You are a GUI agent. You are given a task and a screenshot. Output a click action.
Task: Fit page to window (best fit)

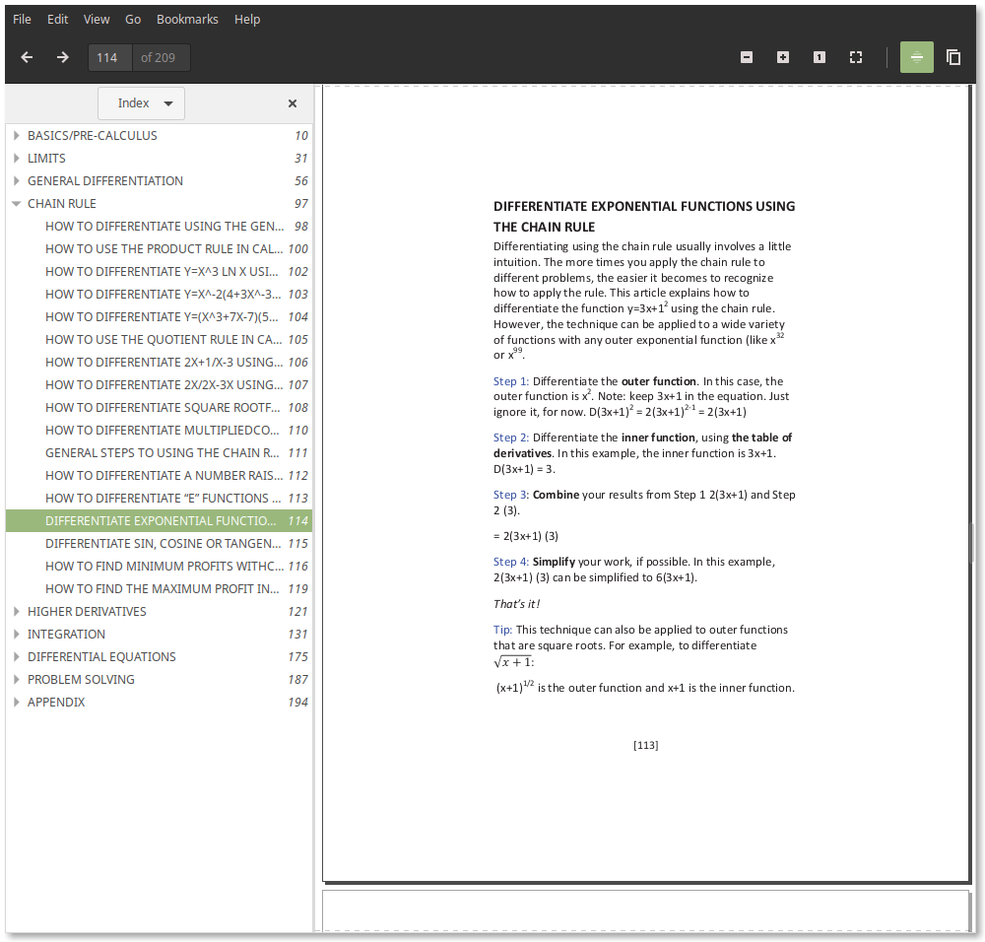(x=856, y=57)
